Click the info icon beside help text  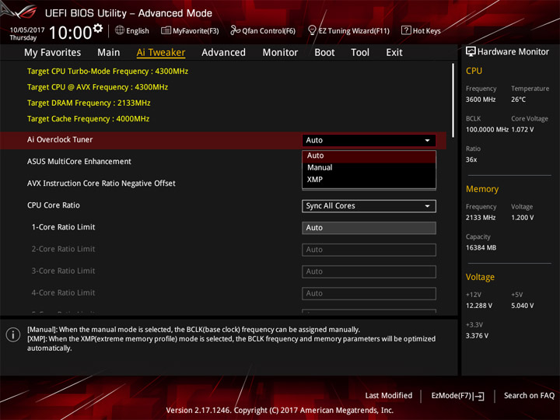(x=13, y=334)
